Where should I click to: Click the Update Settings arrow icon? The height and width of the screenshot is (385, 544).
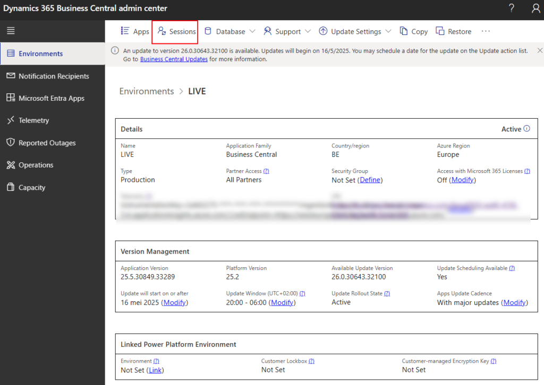click(323, 31)
